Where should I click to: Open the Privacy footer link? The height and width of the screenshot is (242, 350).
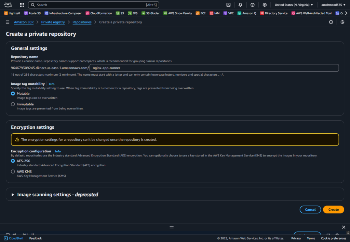(296, 238)
